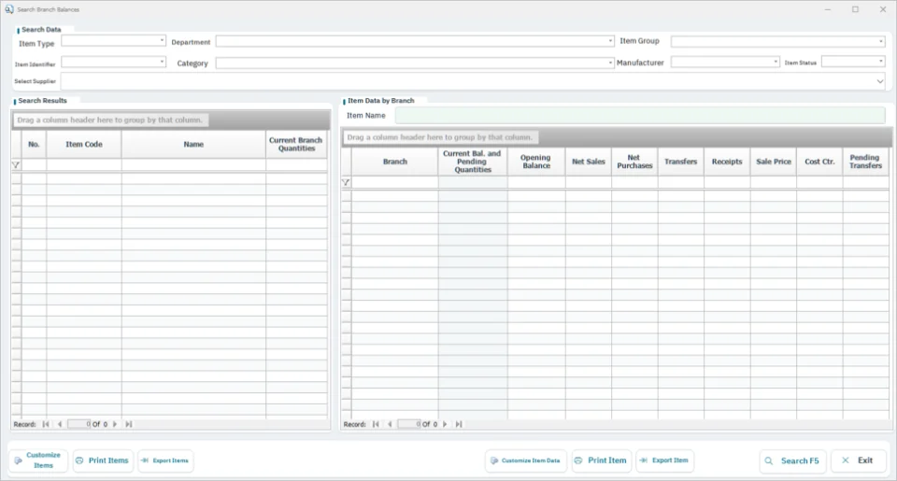Image resolution: width=897 pixels, height=481 pixels.
Task: Sort by the Transfers column header
Action: pos(681,162)
